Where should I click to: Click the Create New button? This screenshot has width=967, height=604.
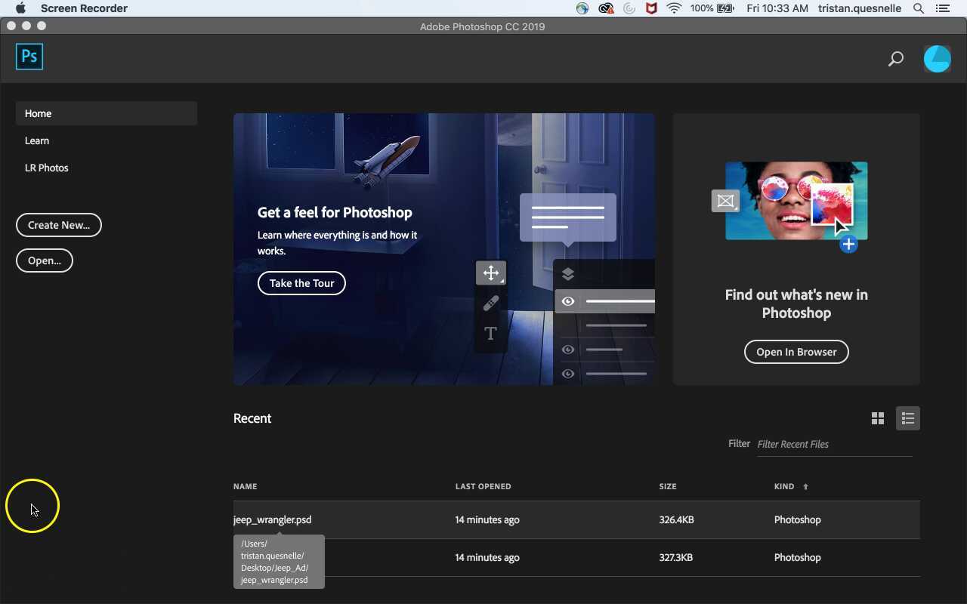pos(58,225)
